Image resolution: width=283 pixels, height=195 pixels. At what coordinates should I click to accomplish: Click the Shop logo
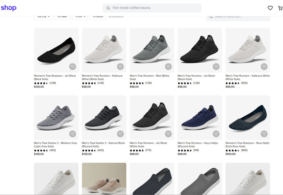[x=9, y=8]
